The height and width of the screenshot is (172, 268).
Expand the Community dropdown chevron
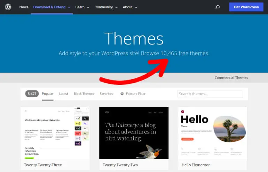116,7
